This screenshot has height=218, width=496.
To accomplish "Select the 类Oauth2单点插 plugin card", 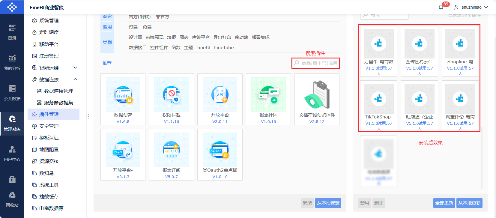I will (220, 154).
